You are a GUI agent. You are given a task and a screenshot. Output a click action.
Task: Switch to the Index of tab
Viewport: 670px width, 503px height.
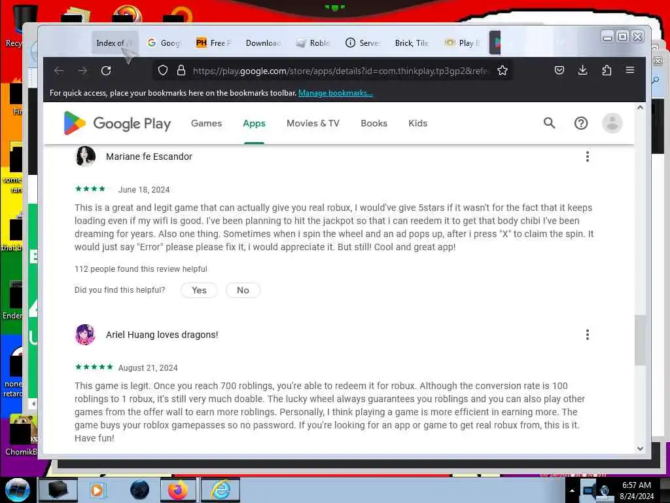pos(115,43)
